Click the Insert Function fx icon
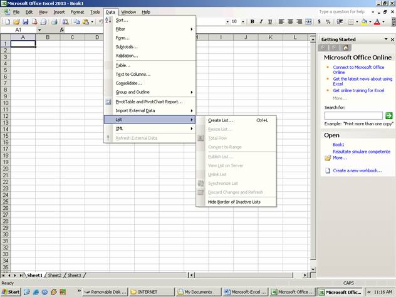This screenshot has height=297, width=396. 62,30
